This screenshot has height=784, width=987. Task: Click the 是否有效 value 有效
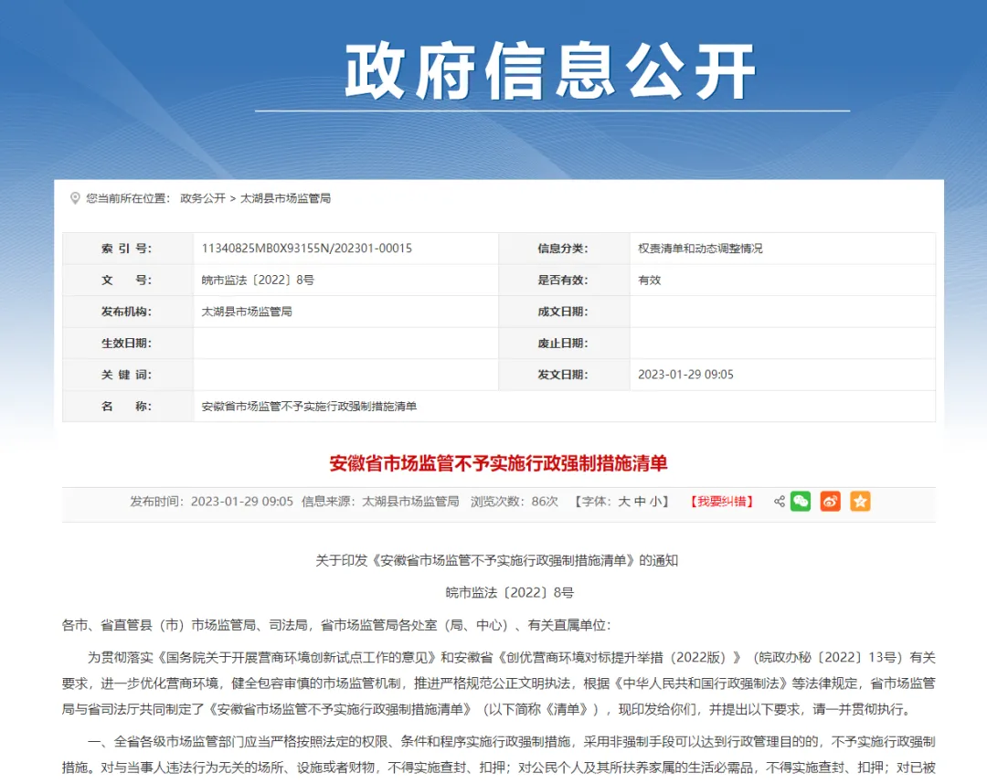649,280
